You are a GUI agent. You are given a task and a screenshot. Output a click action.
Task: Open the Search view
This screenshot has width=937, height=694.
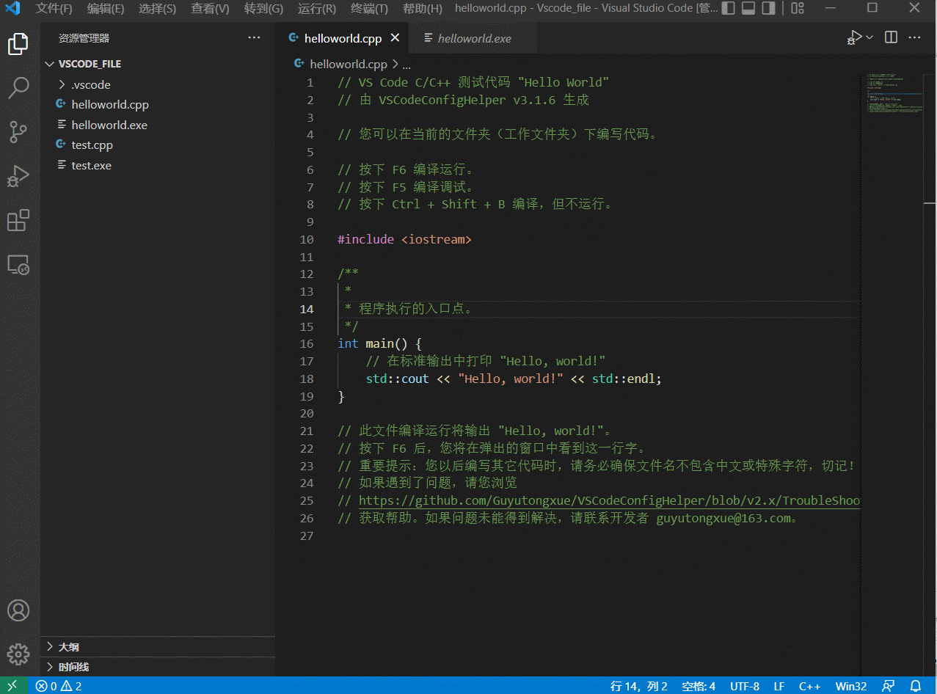click(x=18, y=88)
